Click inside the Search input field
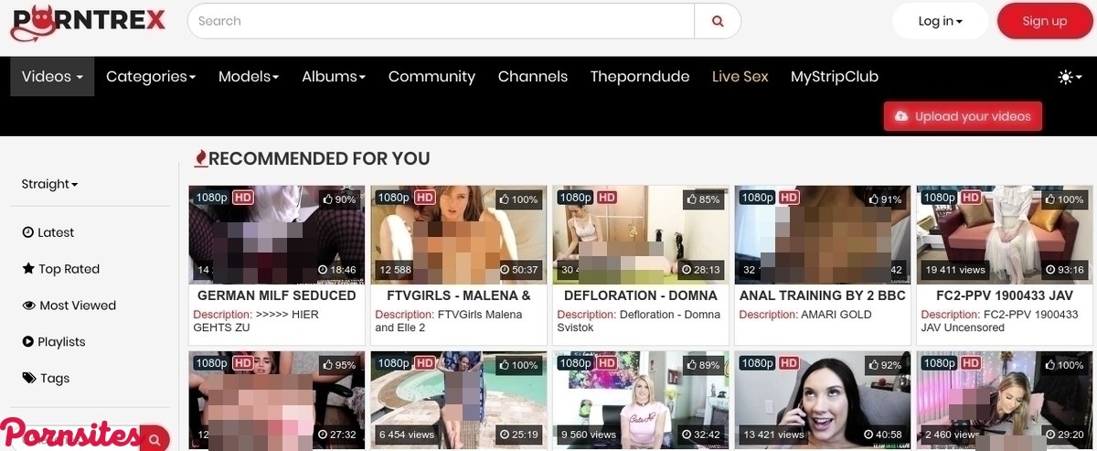The image size is (1097, 451). [441, 21]
